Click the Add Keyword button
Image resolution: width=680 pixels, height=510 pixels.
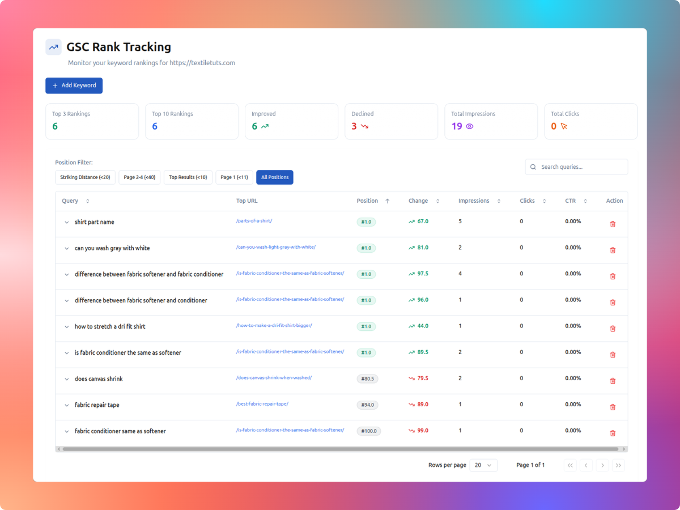click(74, 86)
